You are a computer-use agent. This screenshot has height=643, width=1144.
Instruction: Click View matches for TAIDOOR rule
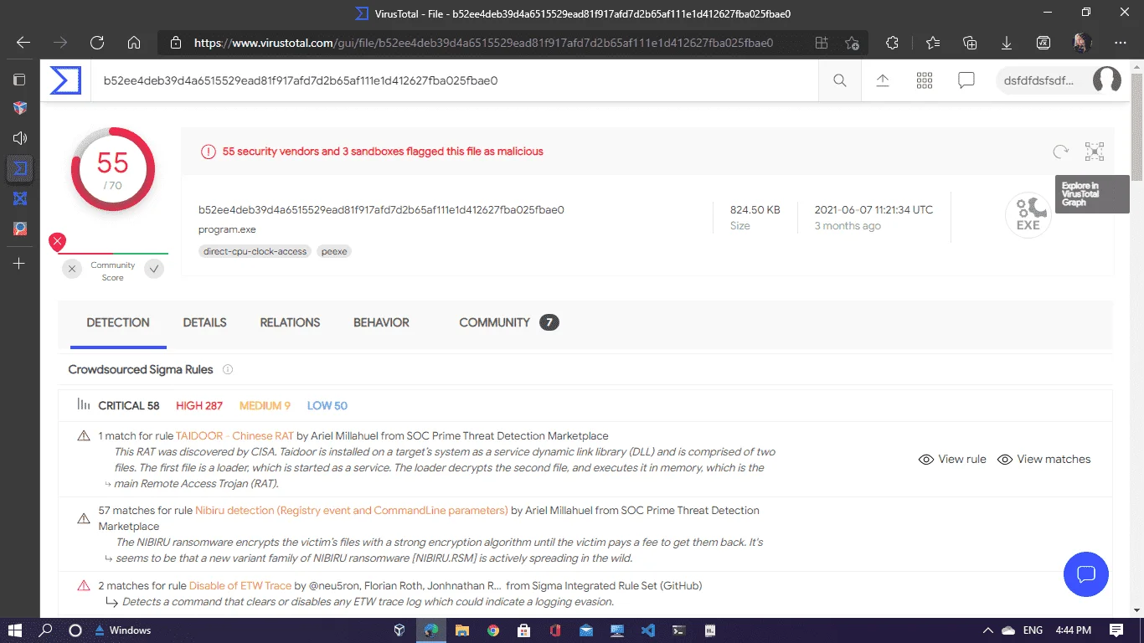pyautogui.click(x=1044, y=460)
